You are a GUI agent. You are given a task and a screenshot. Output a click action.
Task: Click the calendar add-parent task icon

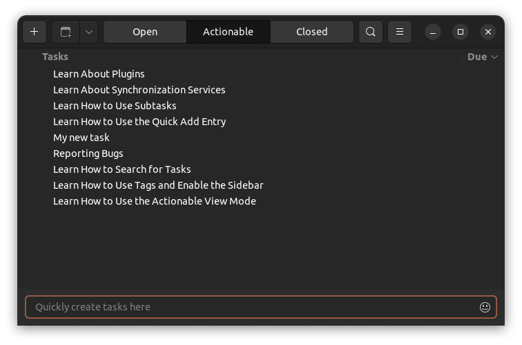[66, 32]
